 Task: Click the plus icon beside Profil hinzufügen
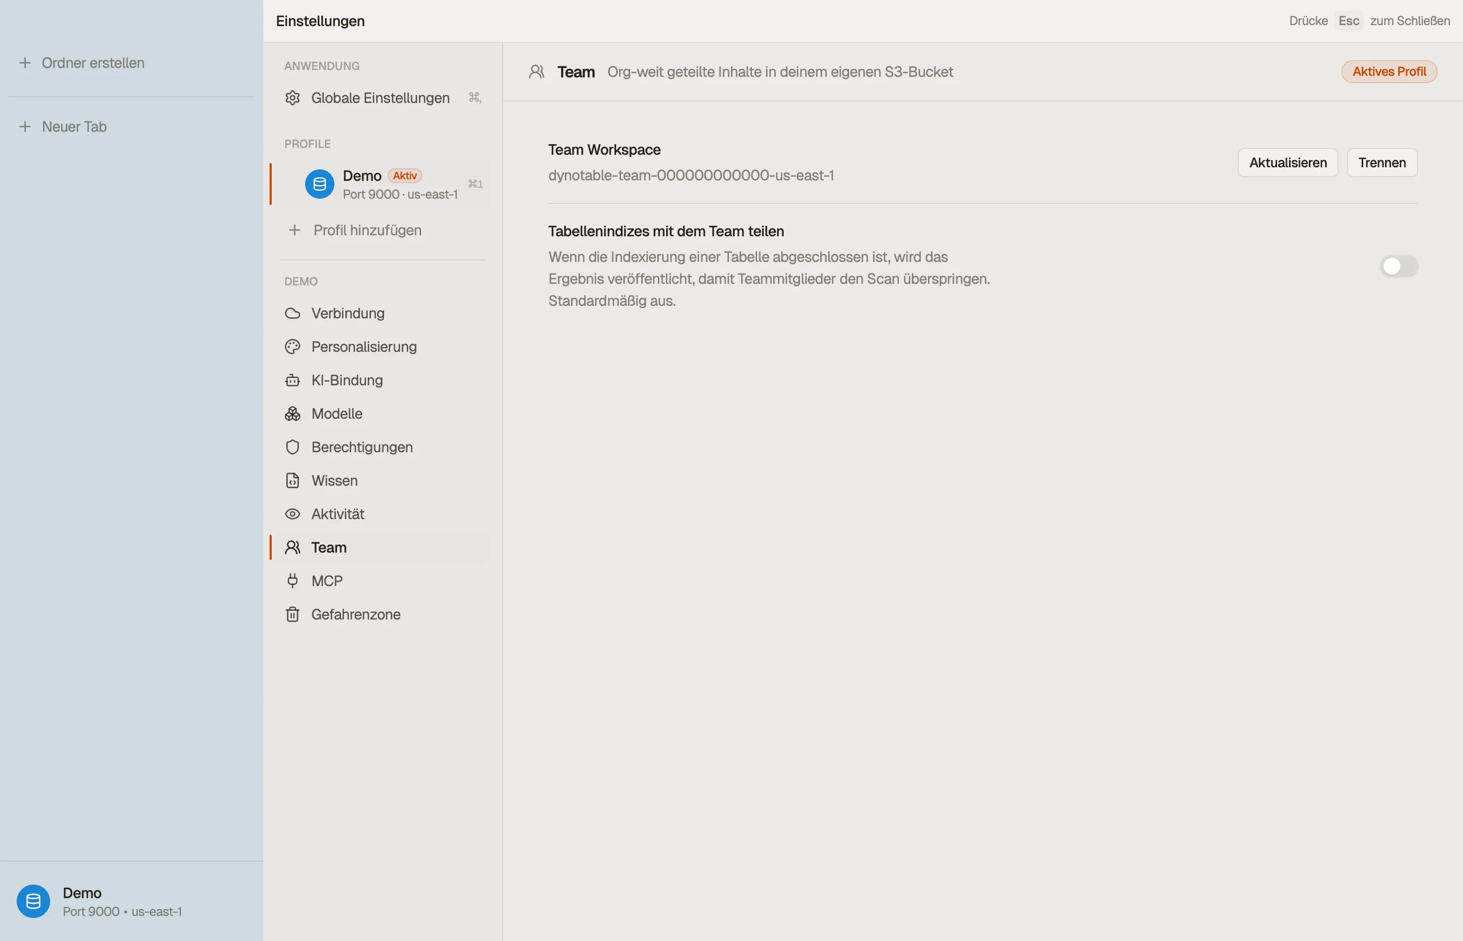coord(294,231)
